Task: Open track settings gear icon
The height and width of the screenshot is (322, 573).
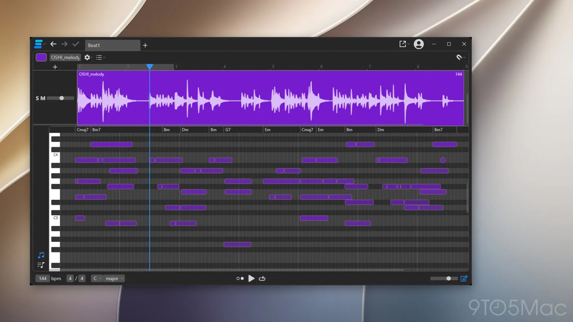Action: [87, 57]
